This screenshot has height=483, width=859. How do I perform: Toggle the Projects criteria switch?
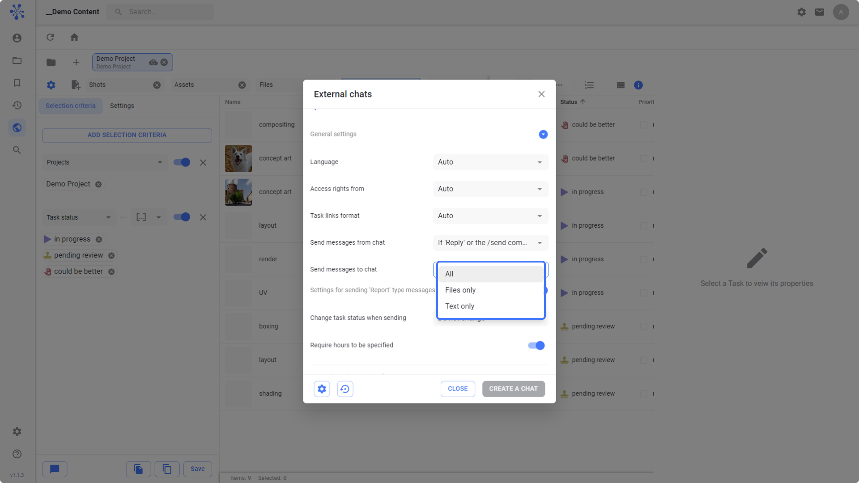[182, 162]
